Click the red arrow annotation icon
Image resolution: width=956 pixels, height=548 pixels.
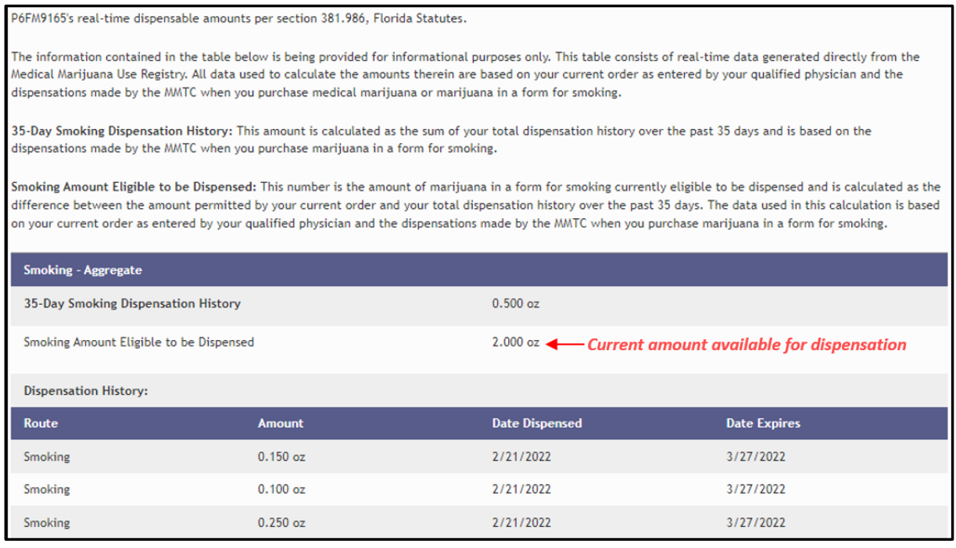(x=564, y=343)
